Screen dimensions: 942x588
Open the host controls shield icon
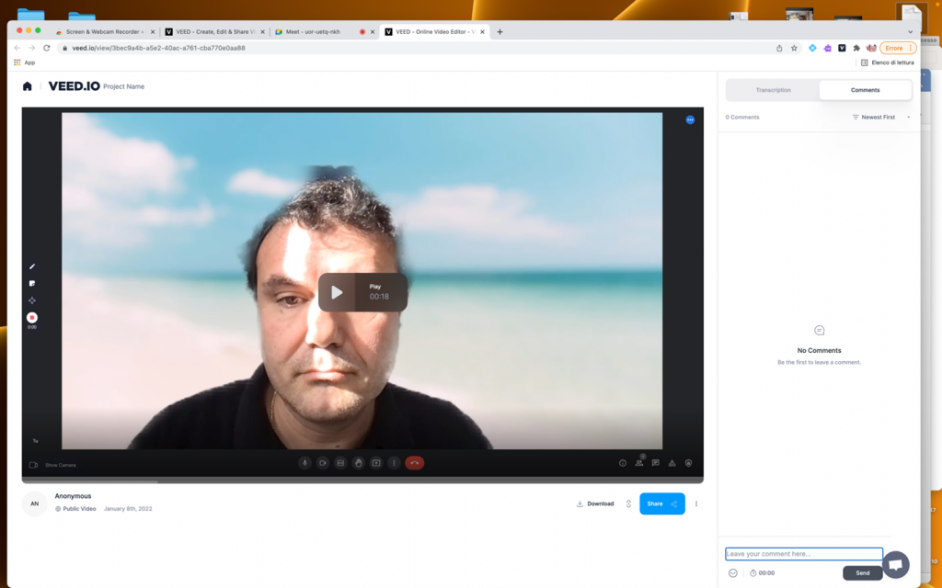coord(688,463)
